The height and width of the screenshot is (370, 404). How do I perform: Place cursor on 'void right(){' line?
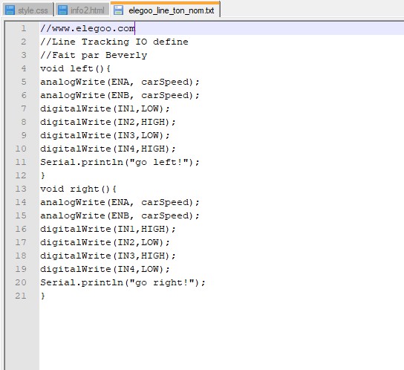[78, 189]
